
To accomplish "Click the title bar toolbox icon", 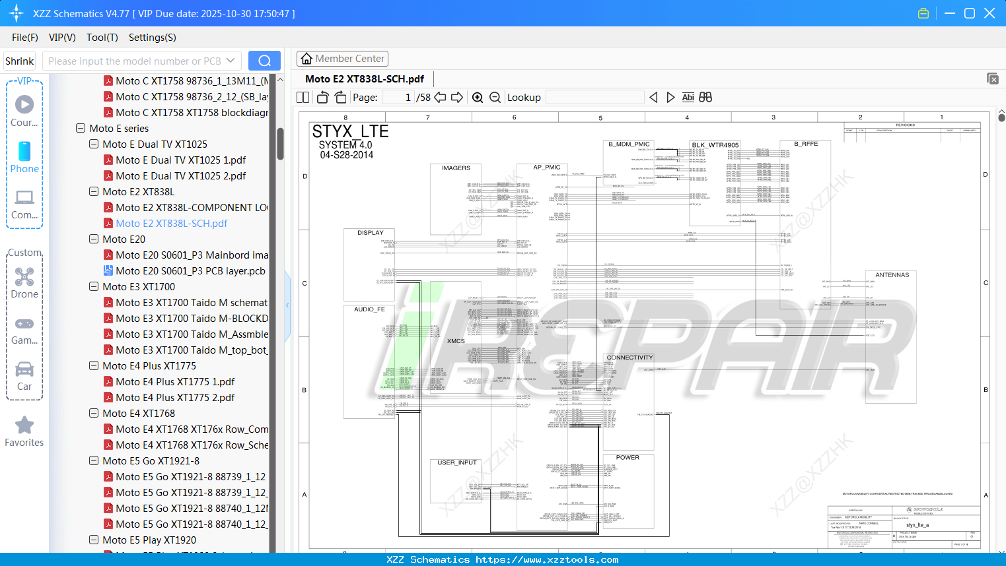I will [x=923, y=13].
